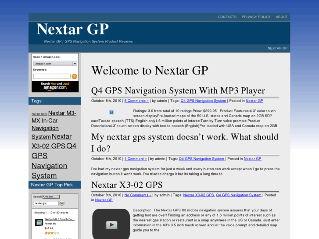319x239 pixels.
Task: Click Q4 GPS Navigation System tag on first post
Action: pyautogui.click(x=203, y=101)
